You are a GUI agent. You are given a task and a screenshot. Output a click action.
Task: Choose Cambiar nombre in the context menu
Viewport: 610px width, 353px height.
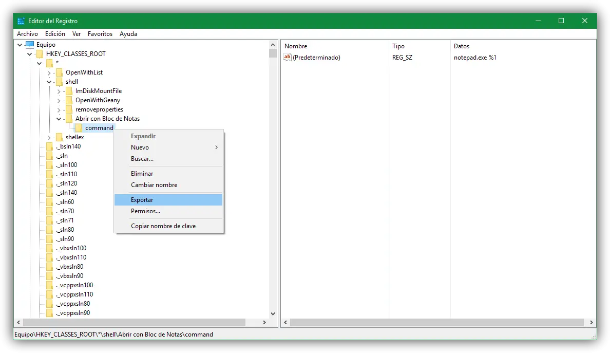[x=168, y=185]
